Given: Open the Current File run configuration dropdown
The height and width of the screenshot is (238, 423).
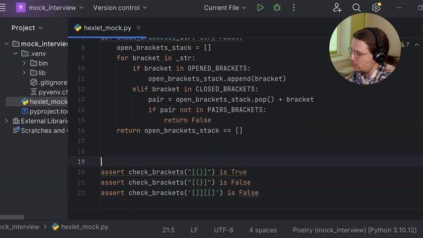Looking at the screenshot, I should pos(225,7).
